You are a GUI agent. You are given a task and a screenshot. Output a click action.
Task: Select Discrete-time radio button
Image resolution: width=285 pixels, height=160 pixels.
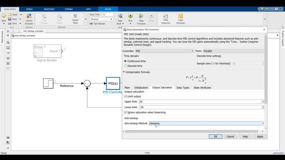click(x=125, y=66)
